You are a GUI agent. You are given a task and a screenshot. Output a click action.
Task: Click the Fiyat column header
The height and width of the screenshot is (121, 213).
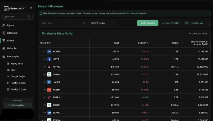click(x=117, y=43)
